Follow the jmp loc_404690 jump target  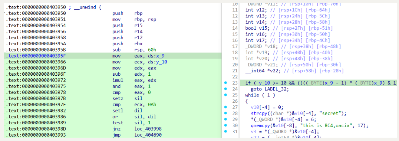148,135
